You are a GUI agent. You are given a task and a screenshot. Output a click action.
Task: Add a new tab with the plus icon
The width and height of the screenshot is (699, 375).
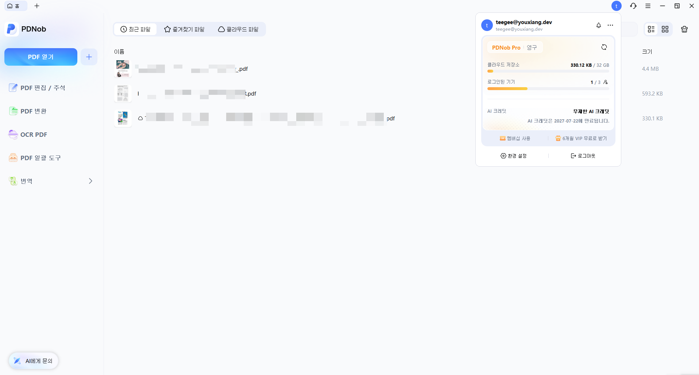click(x=37, y=6)
